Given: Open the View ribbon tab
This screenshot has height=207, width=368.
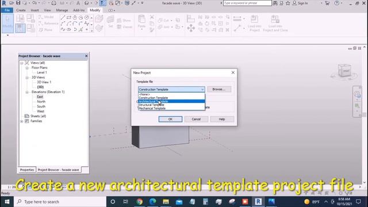Looking at the screenshot, I should click(47, 10).
